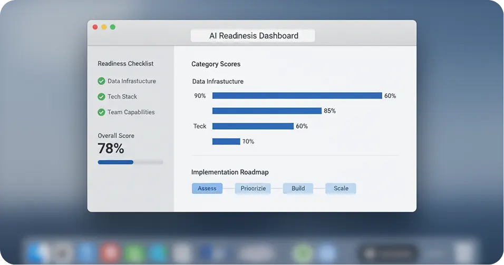Click the yellow minimize window button
The height and width of the screenshot is (265, 504).
click(x=104, y=27)
